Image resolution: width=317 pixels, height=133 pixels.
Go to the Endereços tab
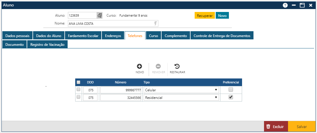(113, 36)
